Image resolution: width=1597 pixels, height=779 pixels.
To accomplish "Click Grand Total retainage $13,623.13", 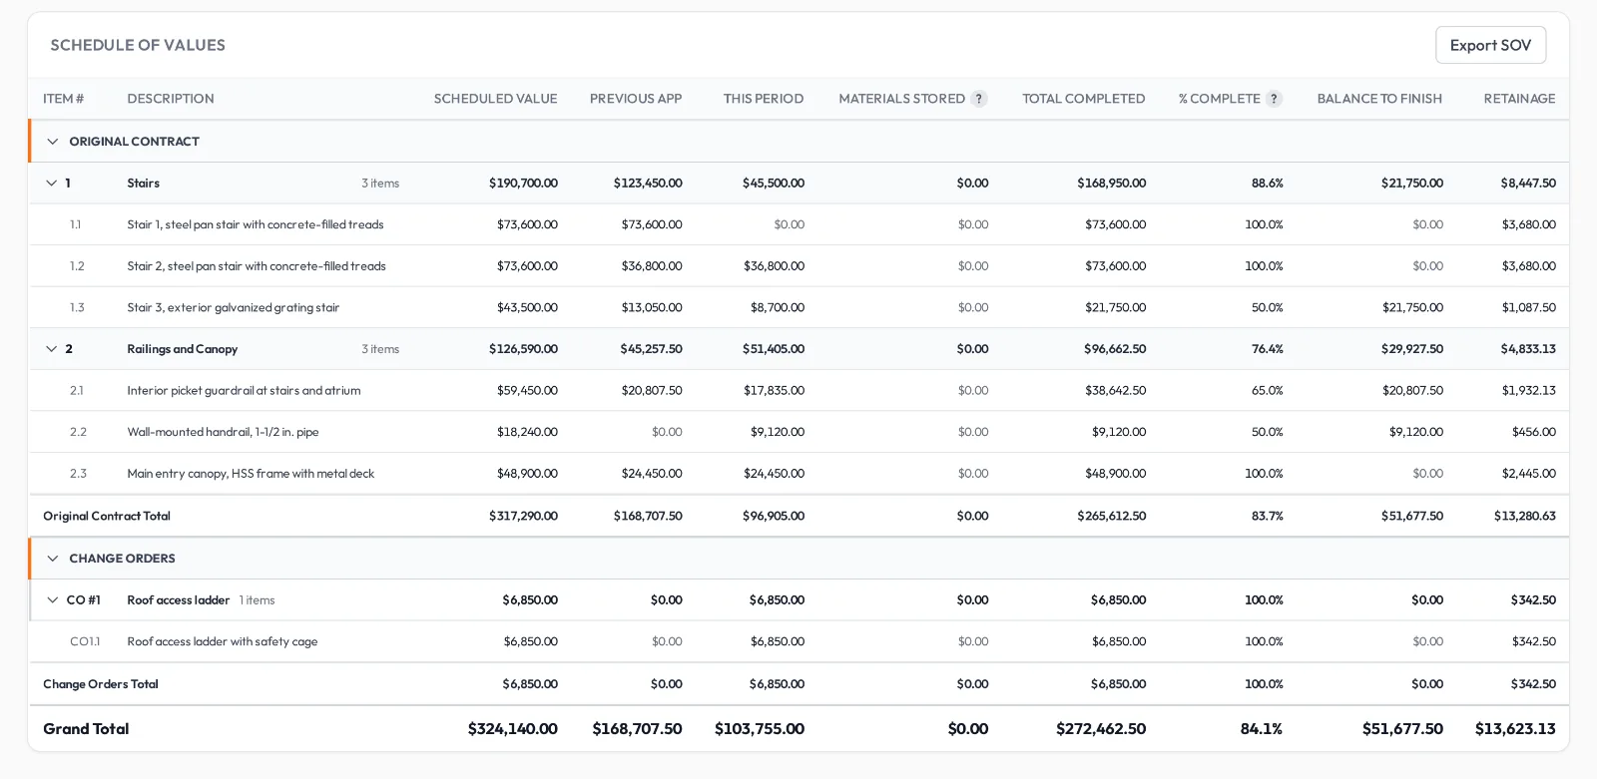I will [1515, 729].
